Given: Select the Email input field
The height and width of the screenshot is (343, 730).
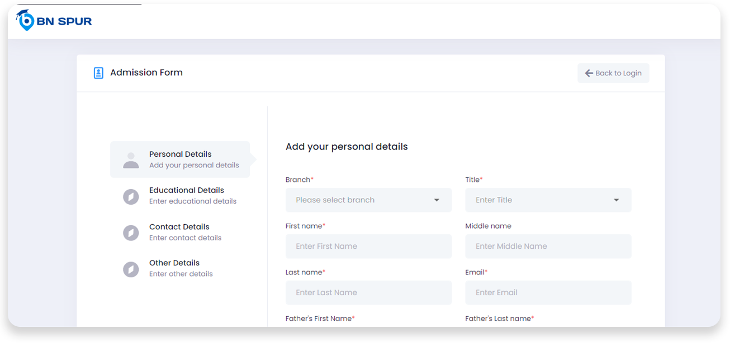Looking at the screenshot, I should click(548, 293).
